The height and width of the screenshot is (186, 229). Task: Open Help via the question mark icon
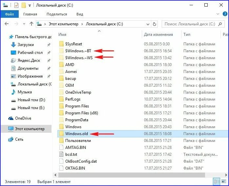225,14
